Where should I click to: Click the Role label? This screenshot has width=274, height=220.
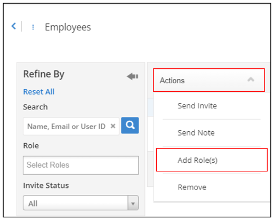click(31, 146)
